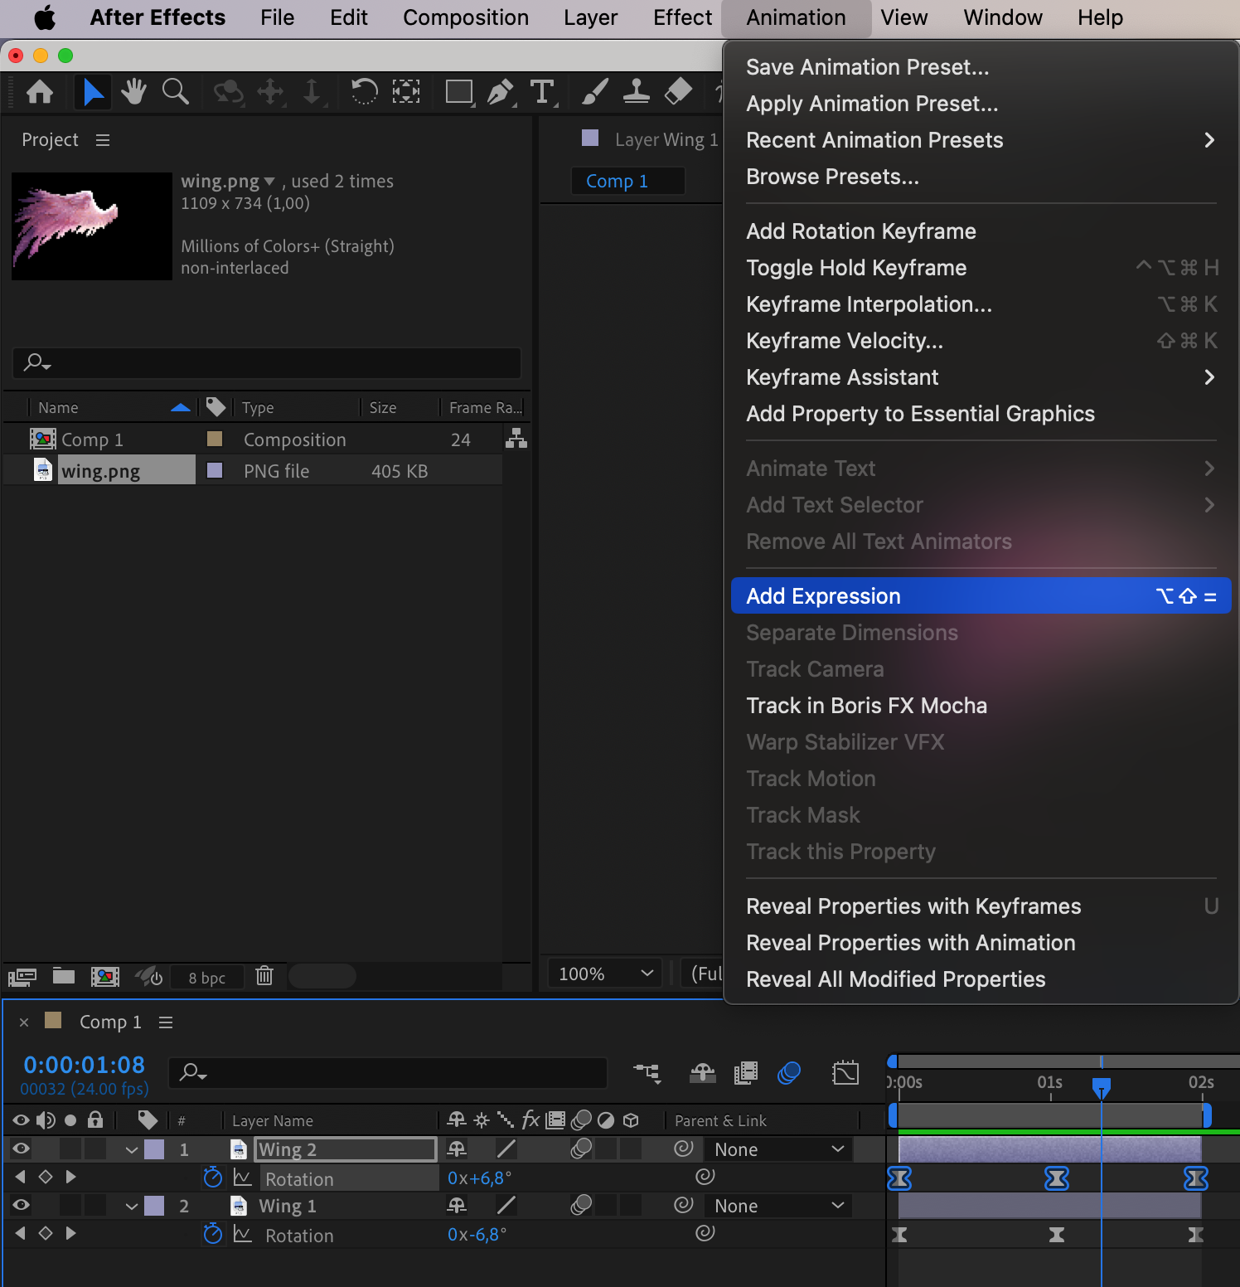Choose Add Expression from Animation menu
The width and height of the screenshot is (1240, 1287).
(981, 596)
